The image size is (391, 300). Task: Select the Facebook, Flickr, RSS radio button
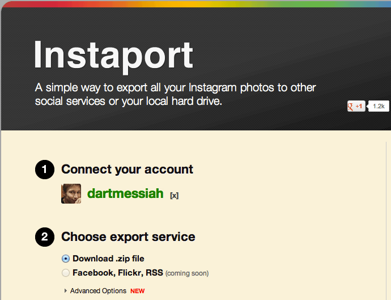[x=66, y=273]
